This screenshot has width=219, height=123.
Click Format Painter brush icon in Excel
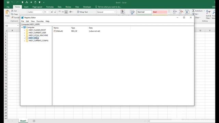tap(12, 17)
